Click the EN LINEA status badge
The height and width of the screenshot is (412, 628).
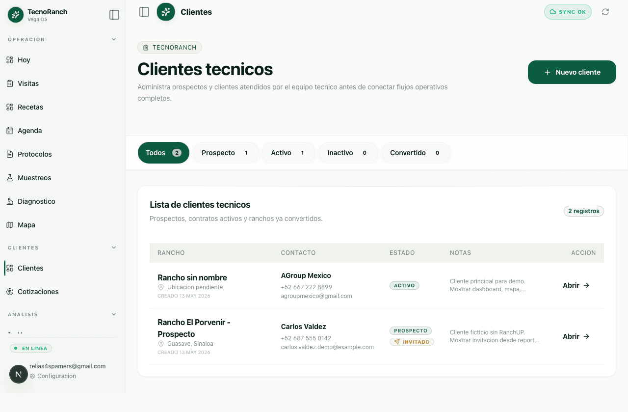(31, 348)
